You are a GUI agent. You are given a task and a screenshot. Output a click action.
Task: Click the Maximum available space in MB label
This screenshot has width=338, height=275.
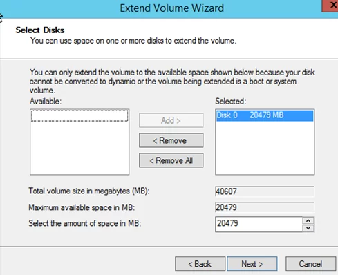pos(82,207)
